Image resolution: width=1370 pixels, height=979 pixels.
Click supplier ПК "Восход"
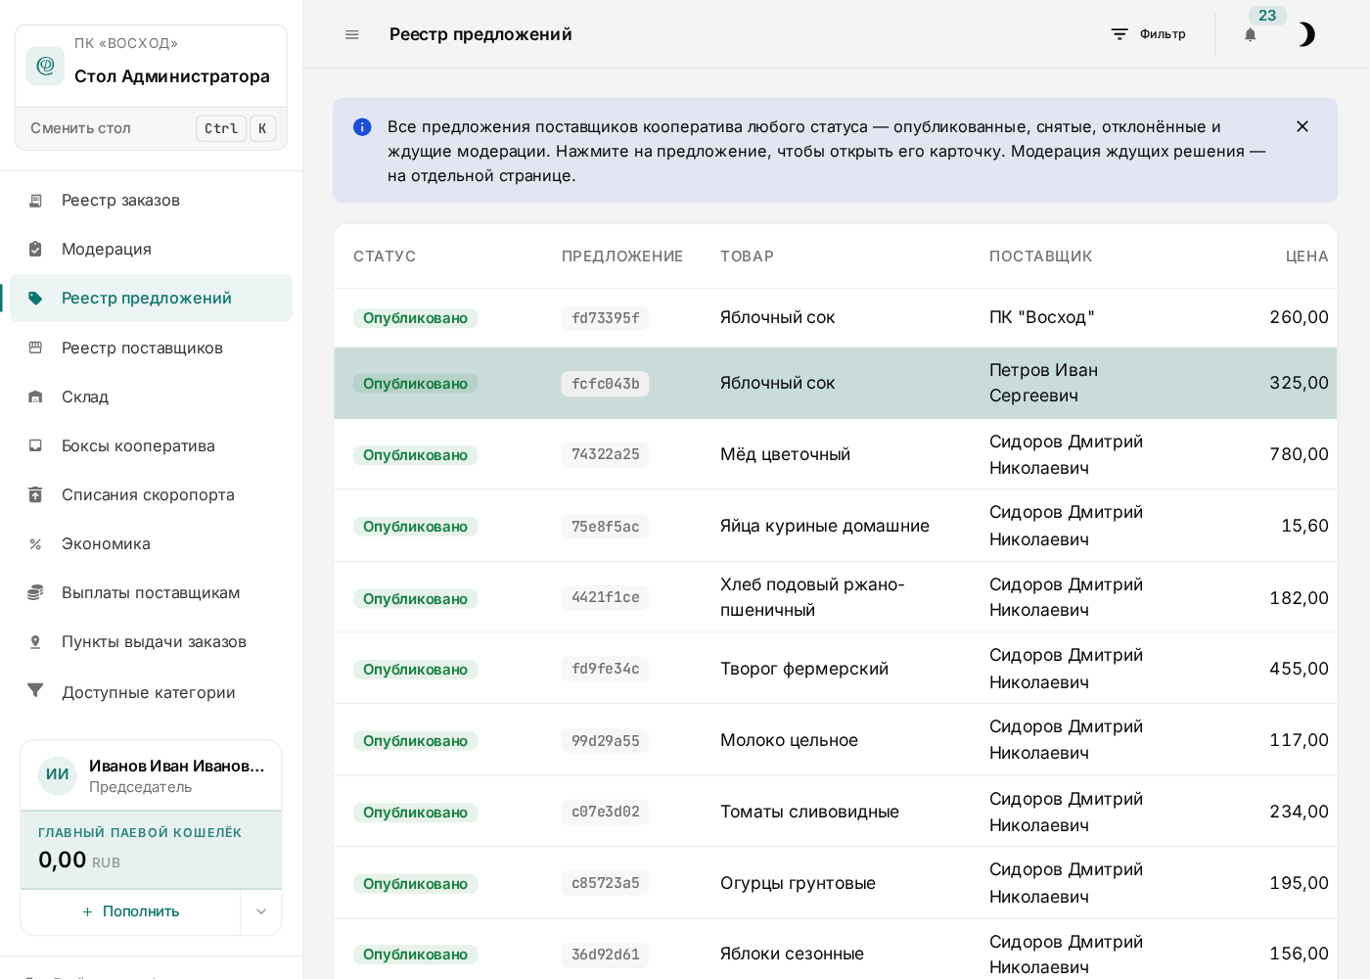coord(1041,317)
